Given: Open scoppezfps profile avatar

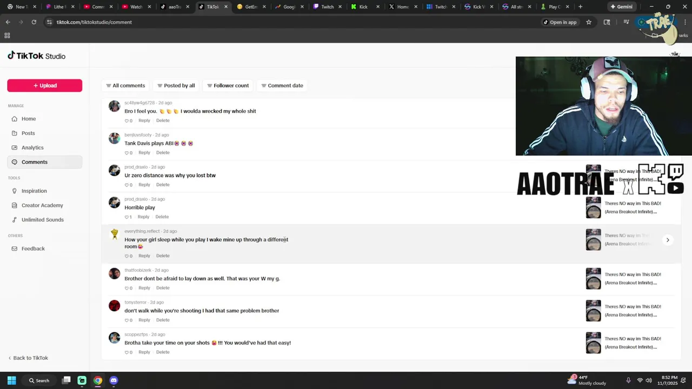Looking at the screenshot, I should [114, 338].
